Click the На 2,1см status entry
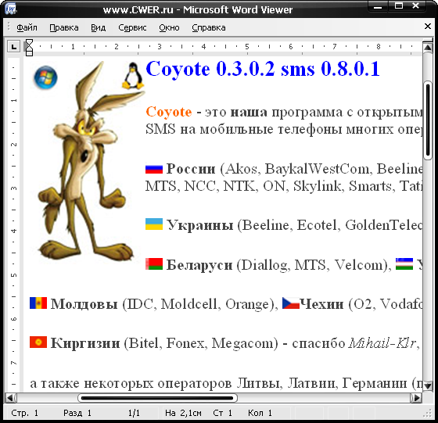The width and height of the screenshot is (438, 423). coord(183,413)
